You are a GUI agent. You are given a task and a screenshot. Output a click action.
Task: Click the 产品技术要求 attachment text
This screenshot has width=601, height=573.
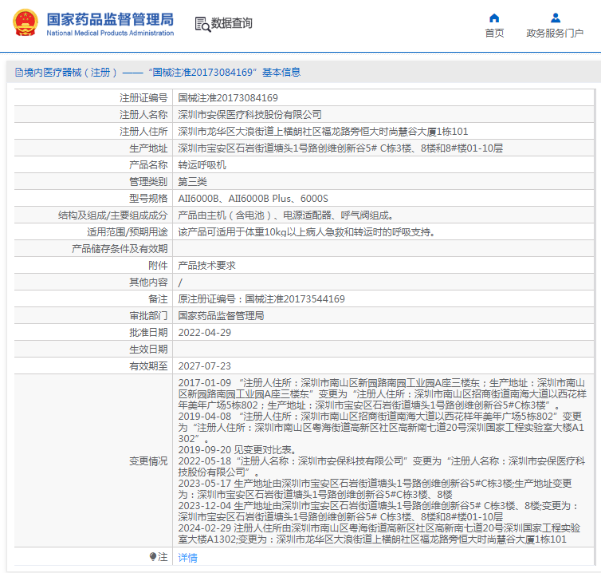206,266
